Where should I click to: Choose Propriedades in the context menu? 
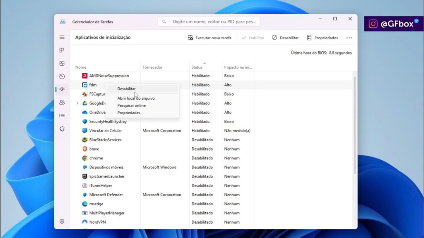[x=129, y=113]
